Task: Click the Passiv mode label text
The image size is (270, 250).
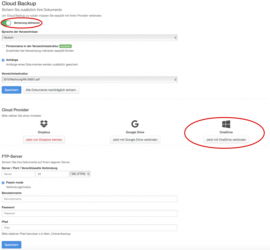Action: 15,182
